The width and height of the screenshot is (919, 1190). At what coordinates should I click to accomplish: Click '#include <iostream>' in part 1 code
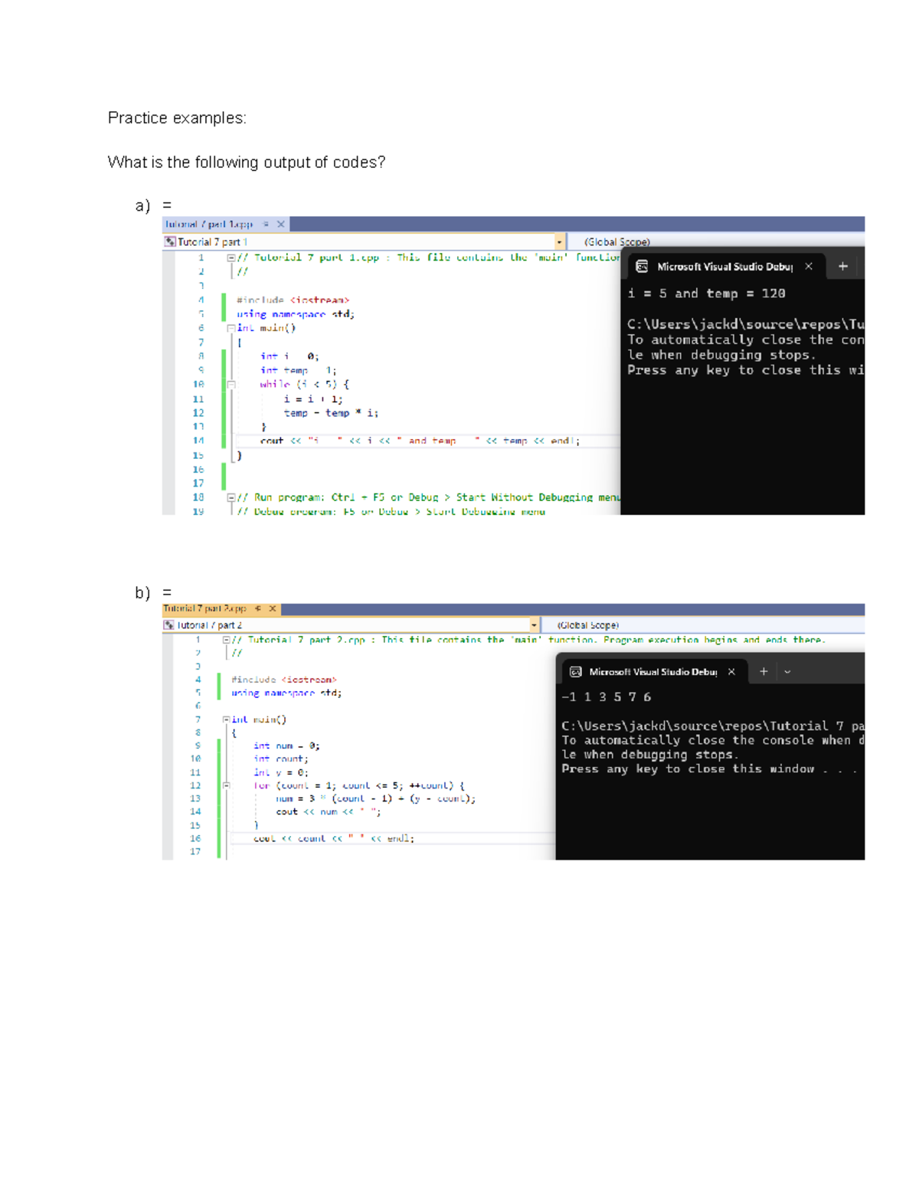coord(293,300)
